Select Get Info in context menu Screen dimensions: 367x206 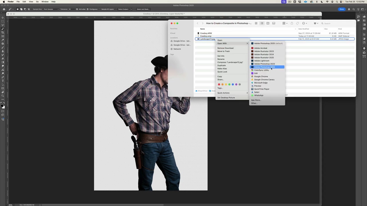[x=221, y=56]
